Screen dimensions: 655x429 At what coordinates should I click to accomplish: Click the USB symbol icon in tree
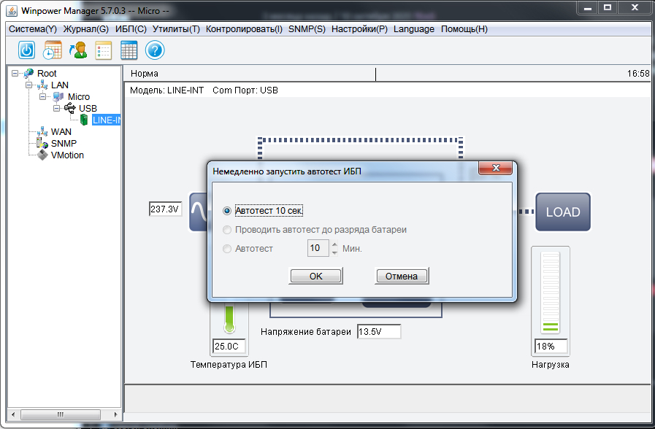(x=70, y=109)
